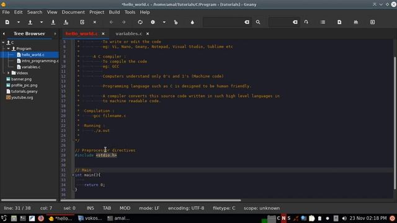Click the New file toolbar icon
The image size is (397, 223).
(7, 22)
